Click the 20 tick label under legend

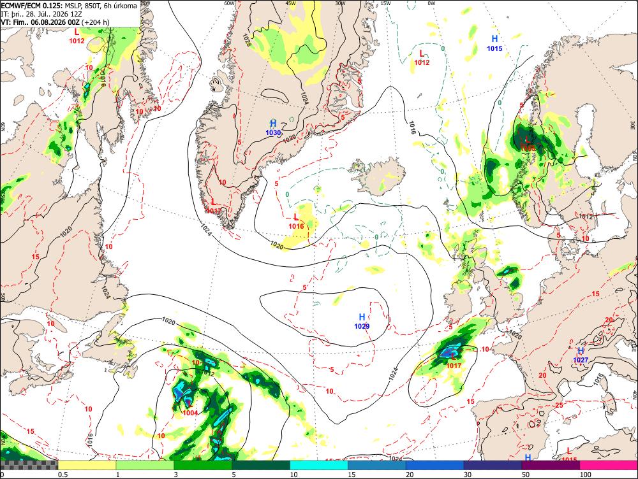410,475
